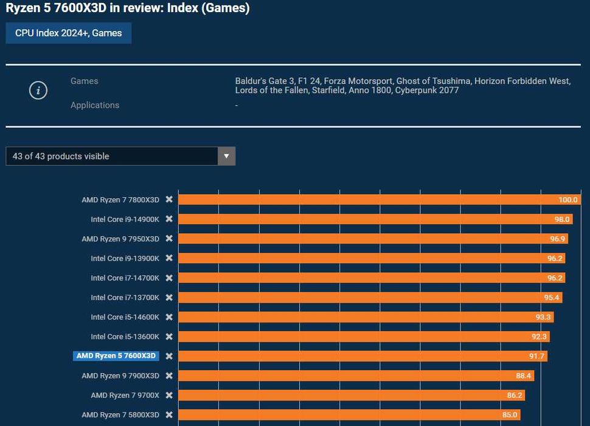Viewport: 590px width, 426px height.
Task: Remove AMD Ryzen 9 7900X3D with its X icon
Action: click(169, 375)
